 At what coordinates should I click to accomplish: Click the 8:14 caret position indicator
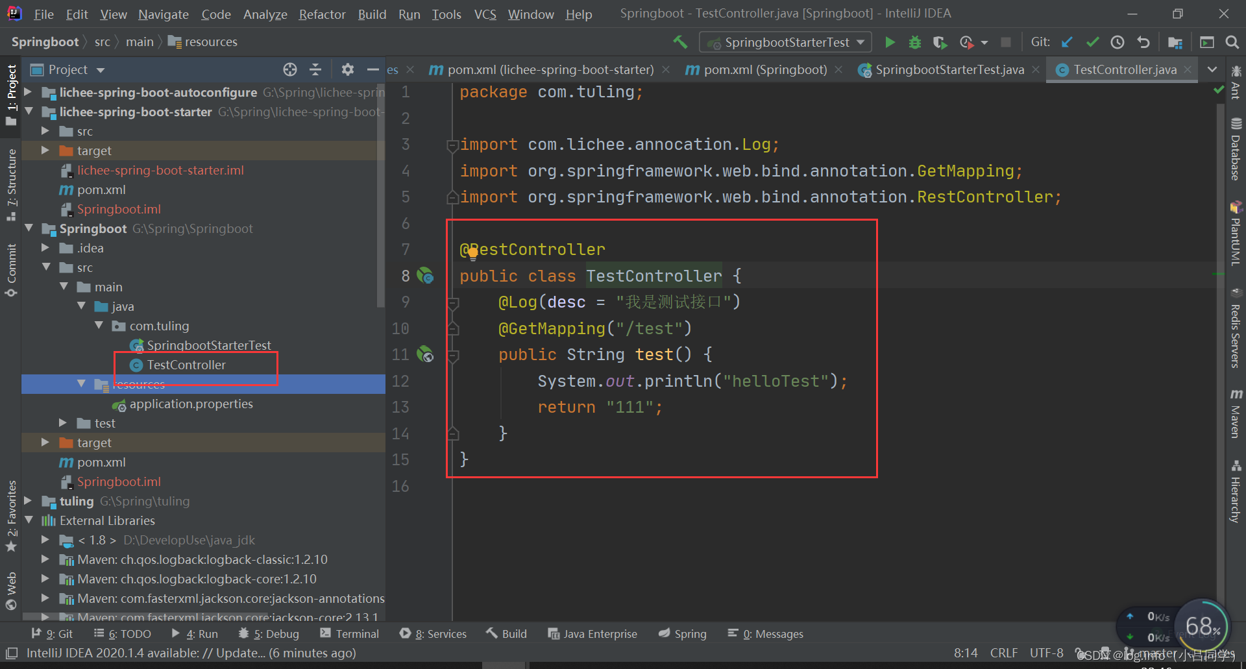tap(965, 653)
